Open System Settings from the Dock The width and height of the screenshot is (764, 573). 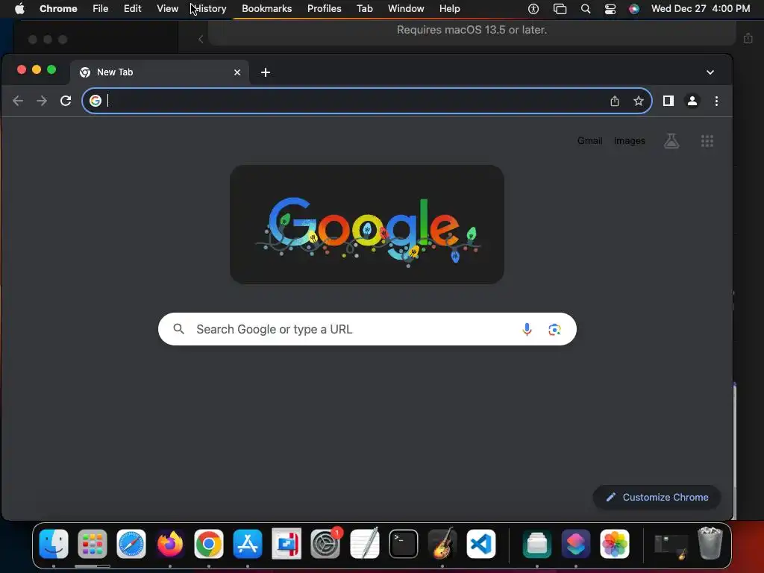coord(325,544)
